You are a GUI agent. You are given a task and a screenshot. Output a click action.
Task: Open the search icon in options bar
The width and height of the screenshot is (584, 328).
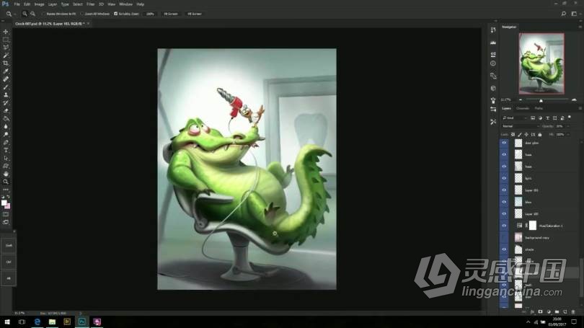point(564,14)
